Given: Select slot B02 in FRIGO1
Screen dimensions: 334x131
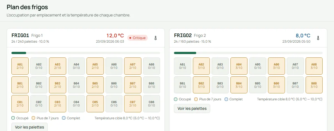Looking at the screenshot, I should [39, 85].
